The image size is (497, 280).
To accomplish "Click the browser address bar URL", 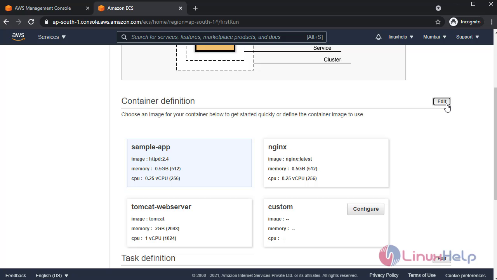I will pos(146,22).
